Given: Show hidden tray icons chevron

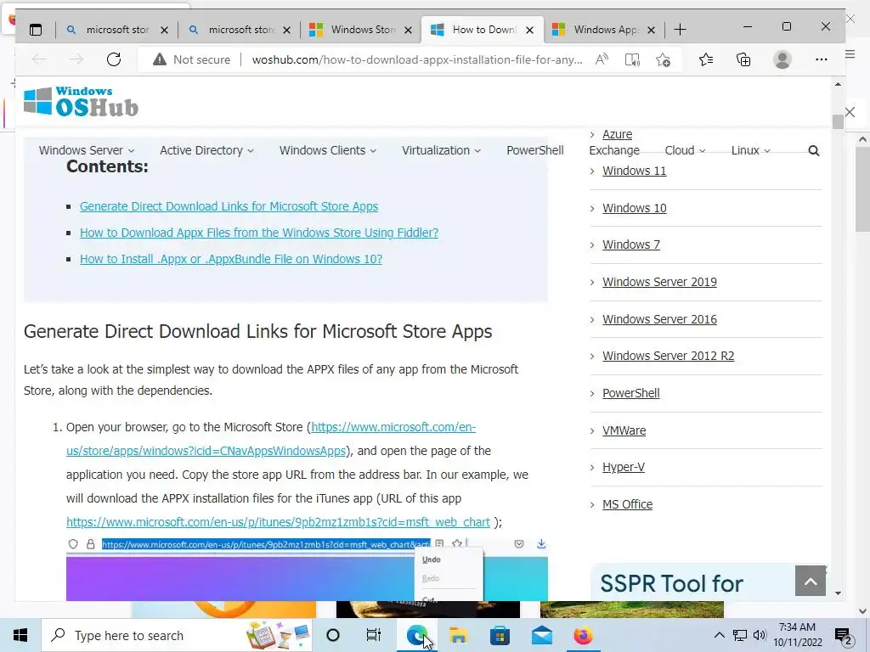Looking at the screenshot, I should [719, 635].
